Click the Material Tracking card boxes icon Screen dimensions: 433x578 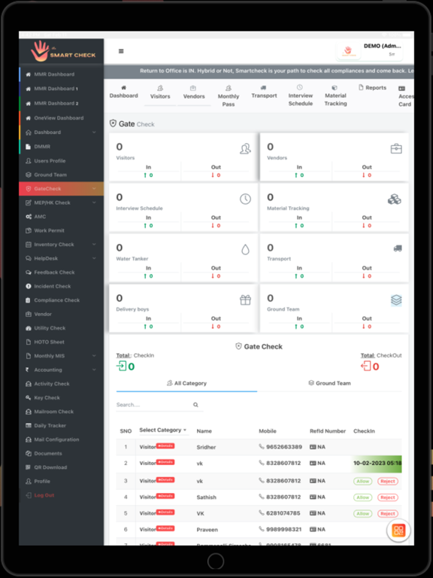[x=395, y=199]
